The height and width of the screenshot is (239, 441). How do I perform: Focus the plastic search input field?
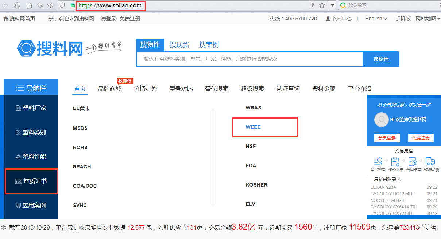249,59
